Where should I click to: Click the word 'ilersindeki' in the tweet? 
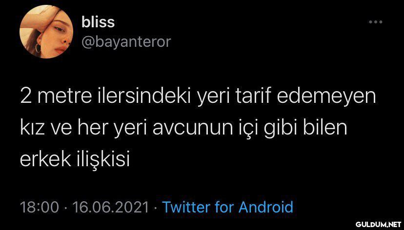click(x=141, y=96)
